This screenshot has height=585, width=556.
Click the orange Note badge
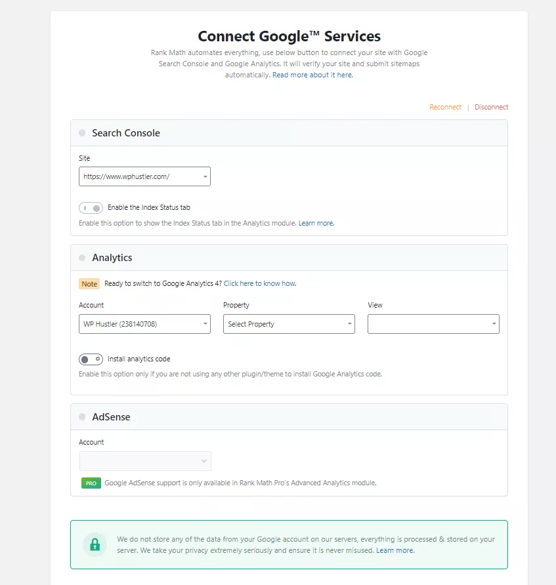click(89, 284)
